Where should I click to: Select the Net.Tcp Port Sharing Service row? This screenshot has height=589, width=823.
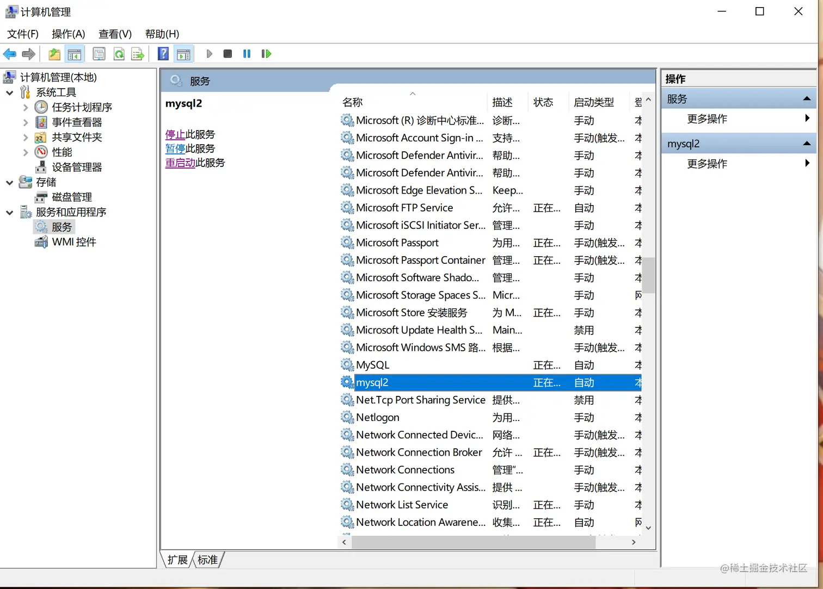[x=491, y=400]
